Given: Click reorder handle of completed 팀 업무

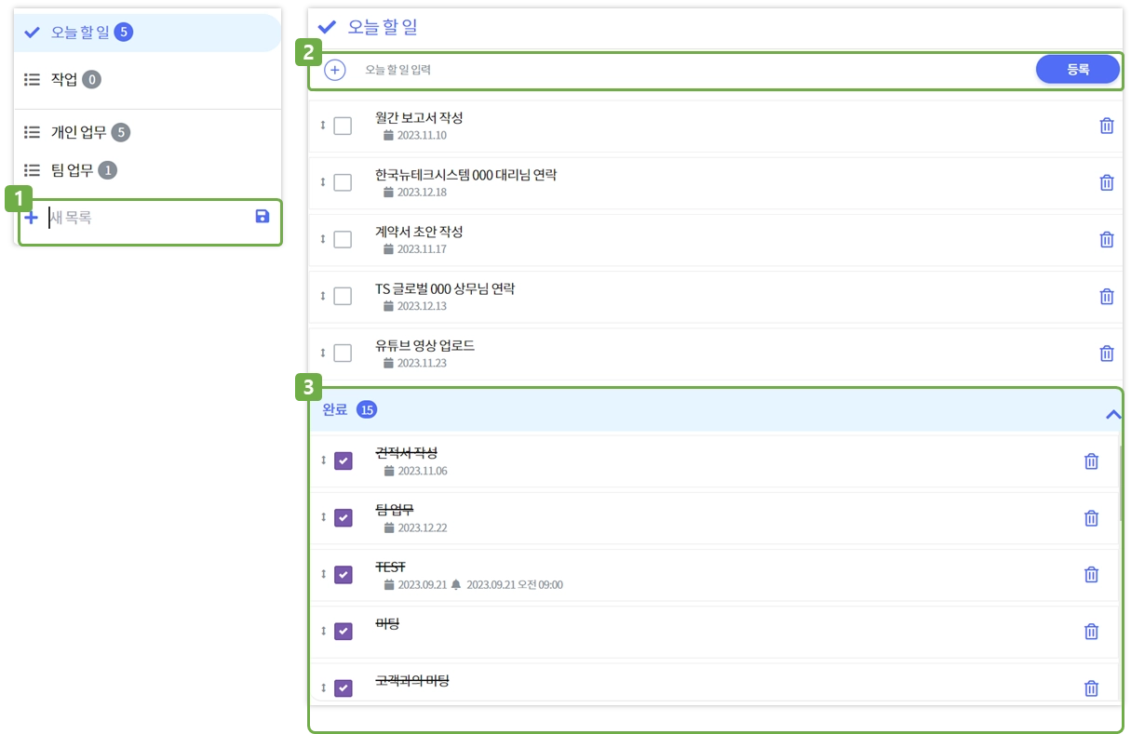Looking at the screenshot, I should coord(323,516).
